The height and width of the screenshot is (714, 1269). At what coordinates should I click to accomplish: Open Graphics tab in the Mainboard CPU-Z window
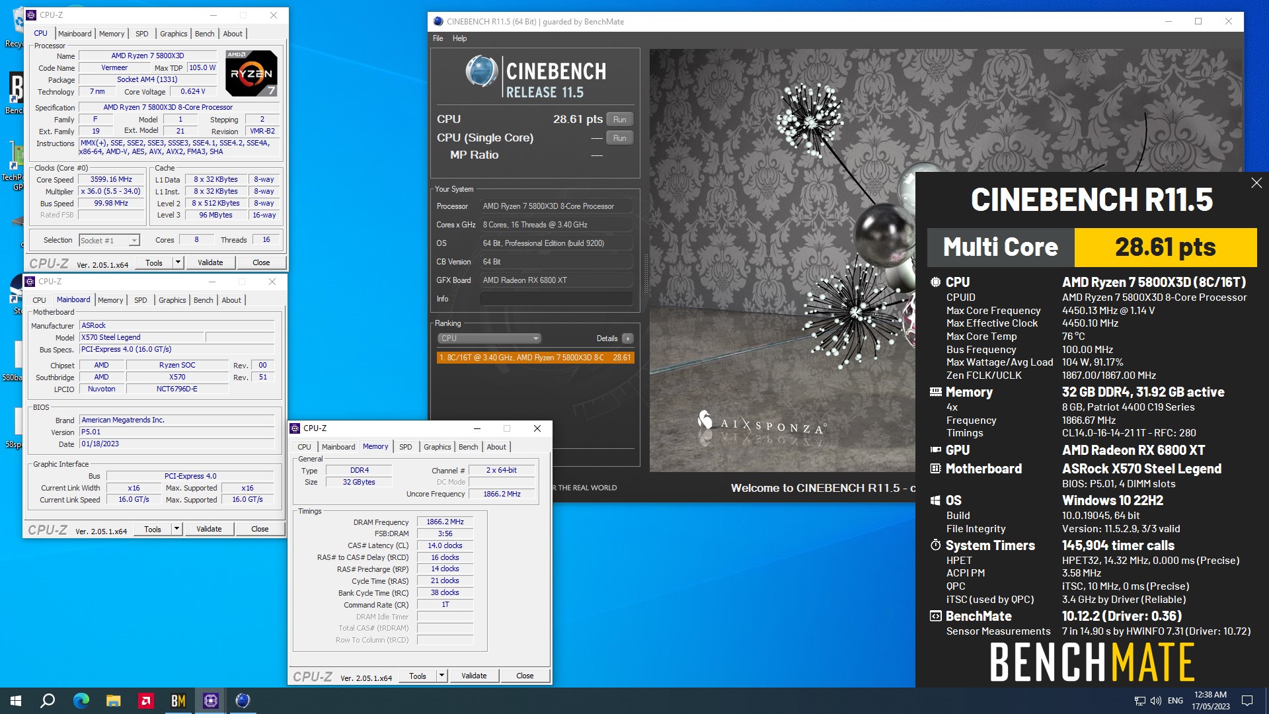point(172,300)
